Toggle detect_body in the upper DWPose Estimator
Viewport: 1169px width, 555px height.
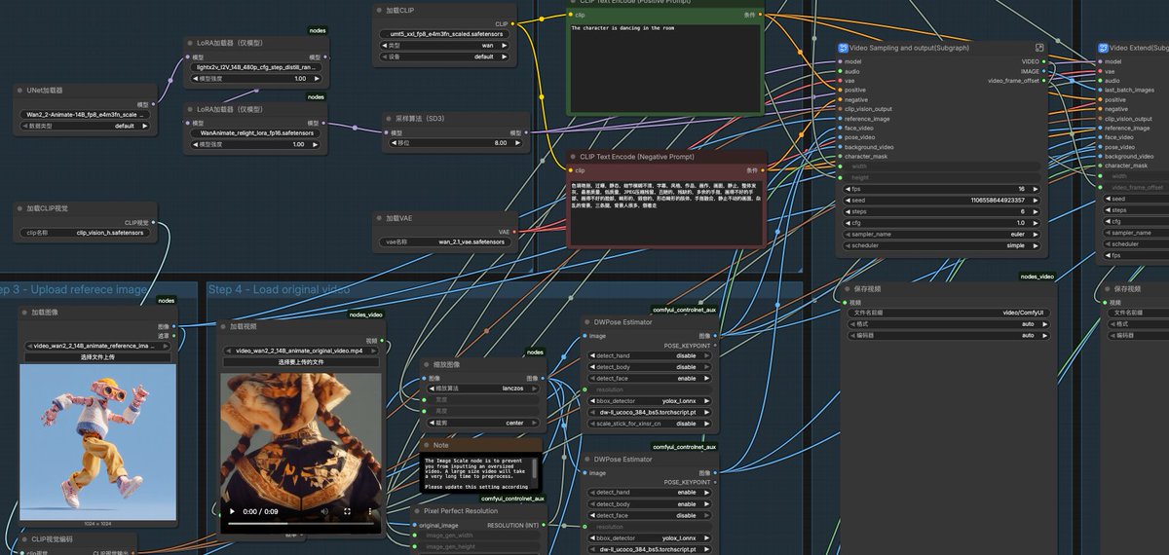coord(650,367)
